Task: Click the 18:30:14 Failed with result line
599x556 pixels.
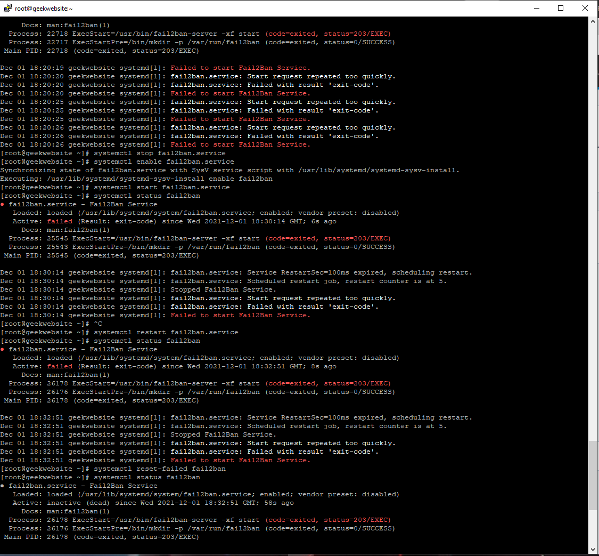Action: point(190,307)
